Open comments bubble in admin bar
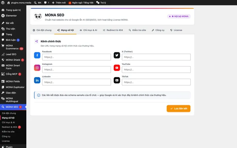237x148 pixels. click(x=46, y=3)
